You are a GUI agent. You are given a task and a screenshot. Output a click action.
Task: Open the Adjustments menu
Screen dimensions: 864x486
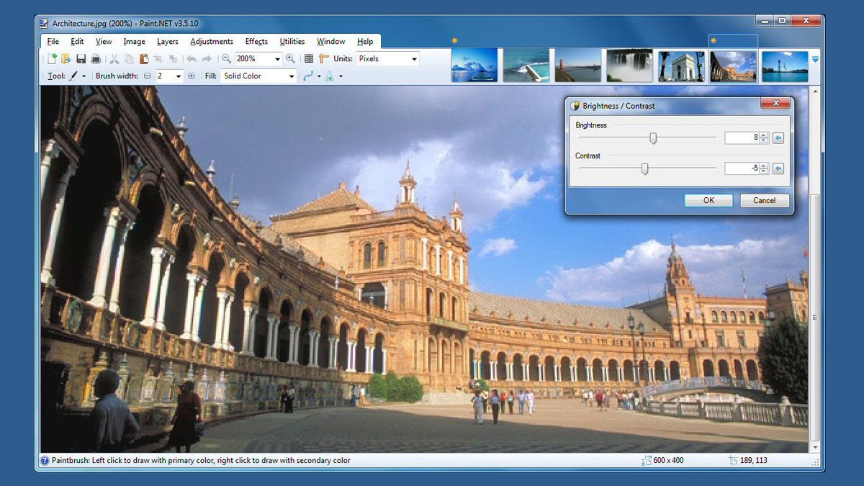(x=211, y=41)
